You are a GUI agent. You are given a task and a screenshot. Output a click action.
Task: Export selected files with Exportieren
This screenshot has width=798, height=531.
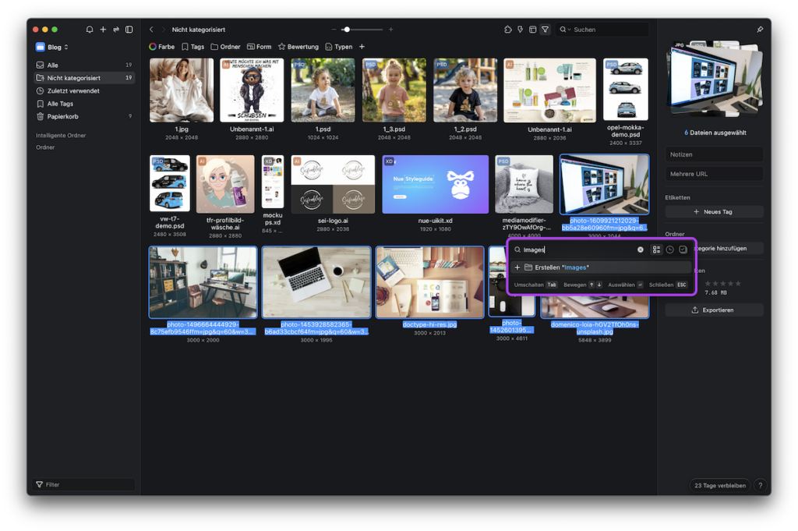(x=714, y=310)
